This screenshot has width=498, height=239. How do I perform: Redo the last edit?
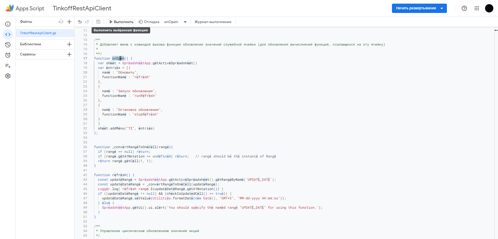[x=87, y=22]
